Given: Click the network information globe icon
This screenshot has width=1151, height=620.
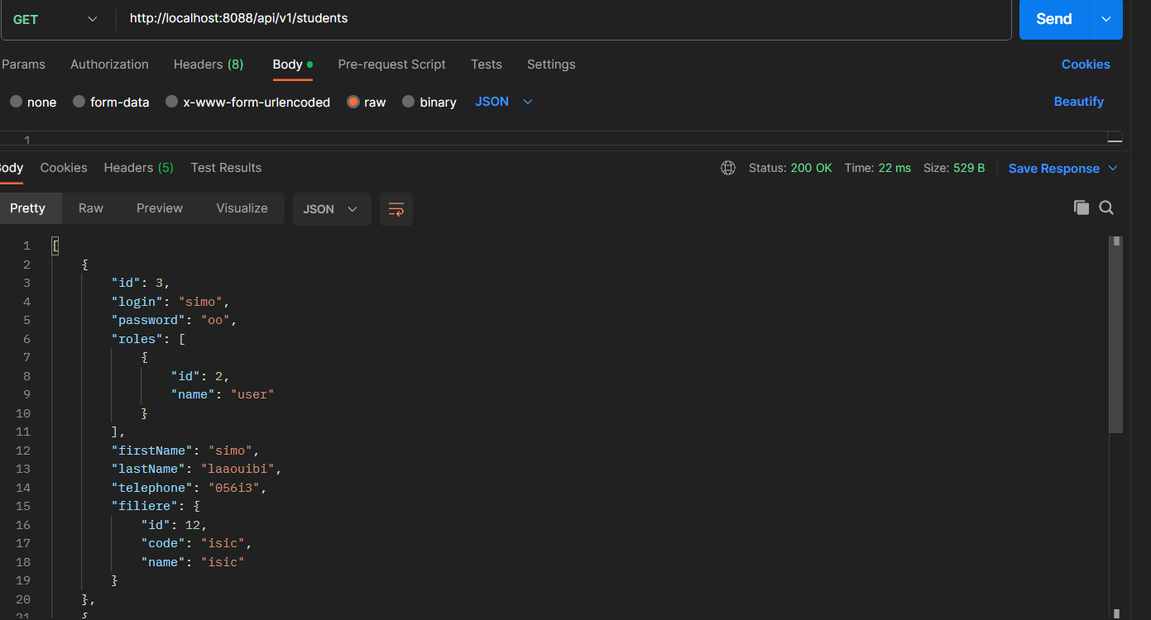Looking at the screenshot, I should coord(727,167).
